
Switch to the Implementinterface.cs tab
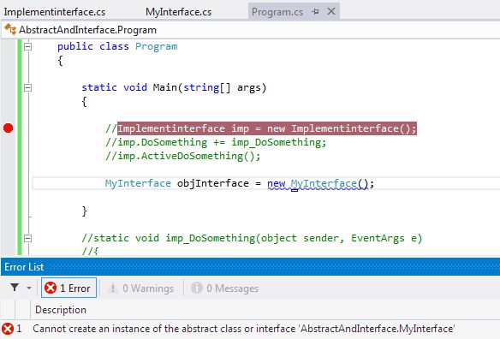point(55,12)
